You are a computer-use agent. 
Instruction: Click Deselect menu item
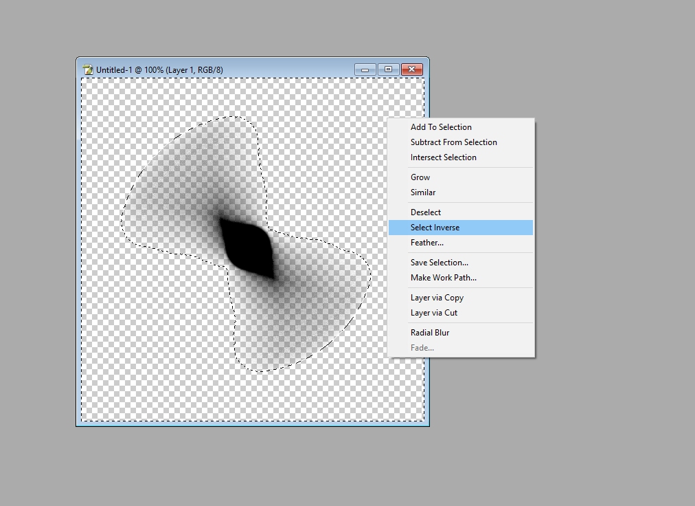(x=461, y=212)
